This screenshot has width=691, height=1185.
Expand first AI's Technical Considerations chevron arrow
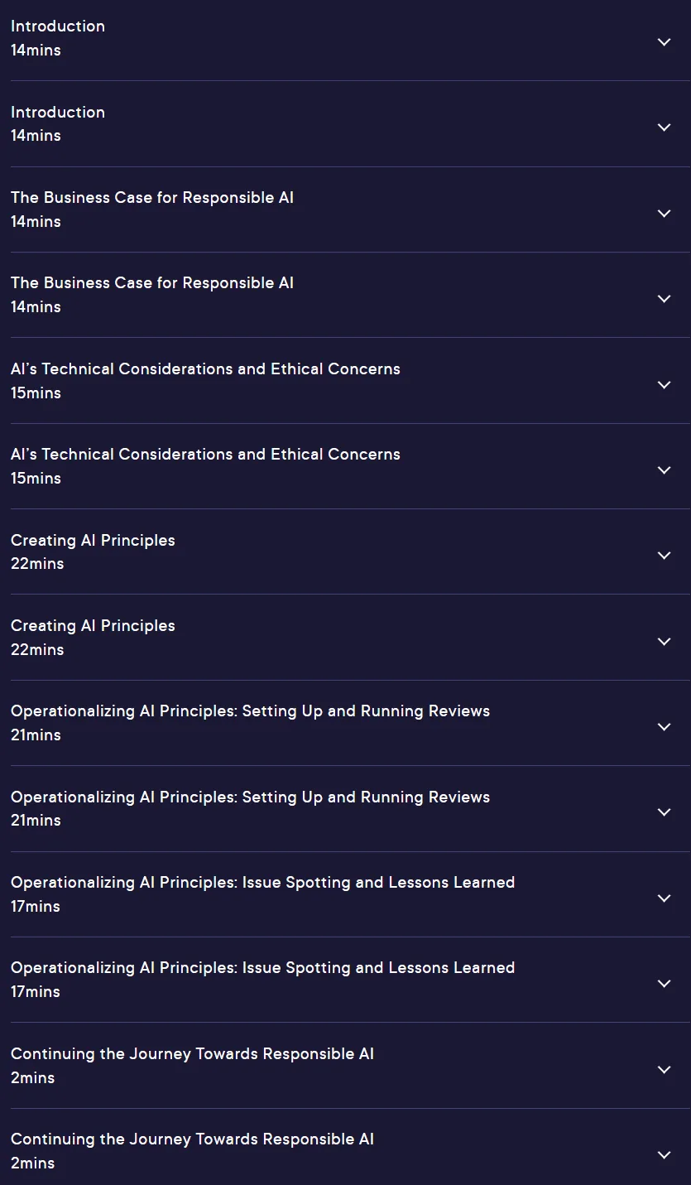tap(664, 384)
